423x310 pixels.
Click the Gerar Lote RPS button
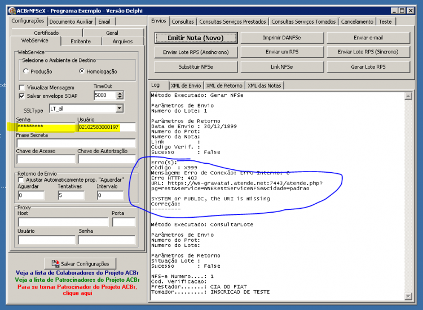368,67
